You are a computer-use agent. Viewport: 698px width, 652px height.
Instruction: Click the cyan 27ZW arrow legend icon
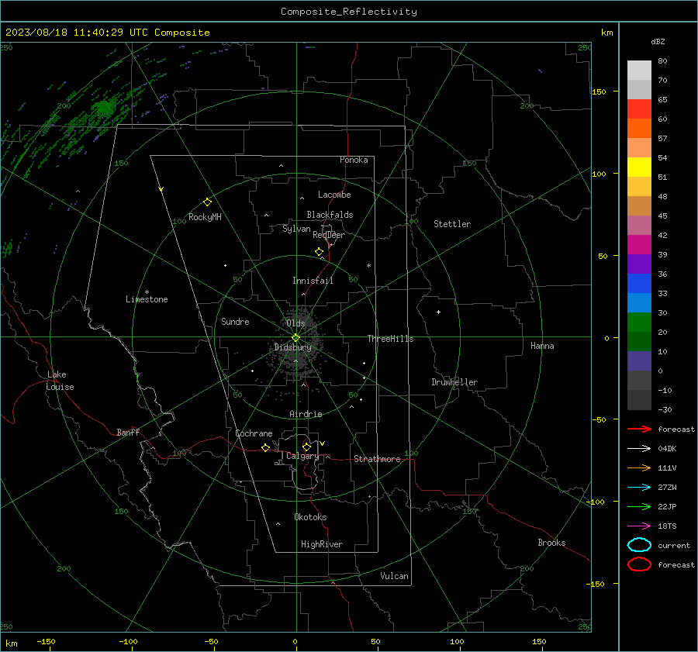tap(639, 487)
